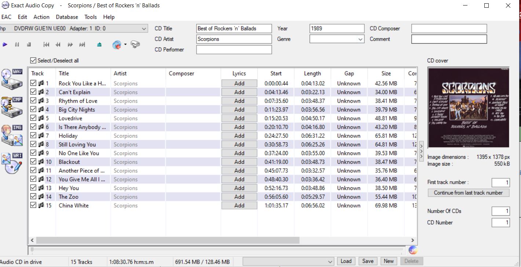
Task: Click the mailbox submit-to-database icon
Action: (x=135, y=45)
